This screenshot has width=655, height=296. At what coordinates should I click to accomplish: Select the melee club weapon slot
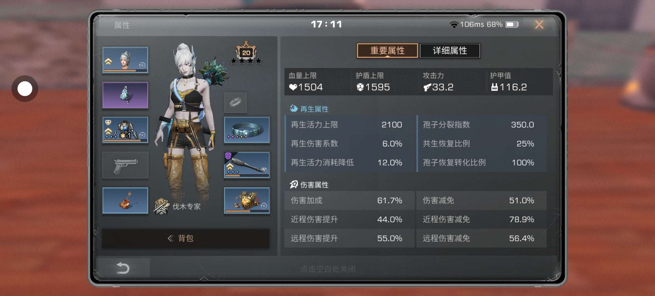247,165
